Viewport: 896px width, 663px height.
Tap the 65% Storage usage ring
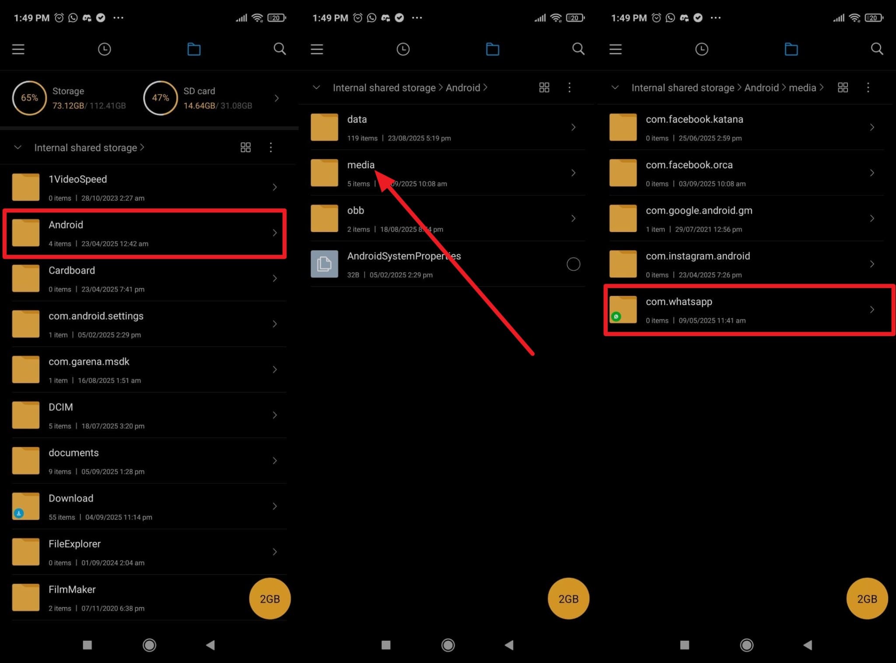(x=29, y=98)
